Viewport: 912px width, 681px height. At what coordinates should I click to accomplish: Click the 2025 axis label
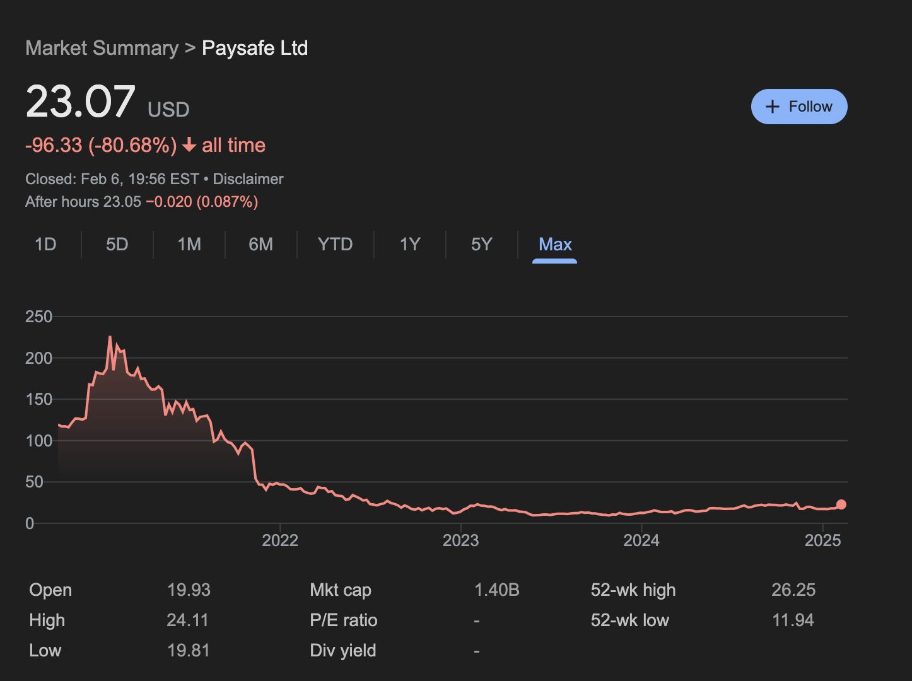(822, 540)
